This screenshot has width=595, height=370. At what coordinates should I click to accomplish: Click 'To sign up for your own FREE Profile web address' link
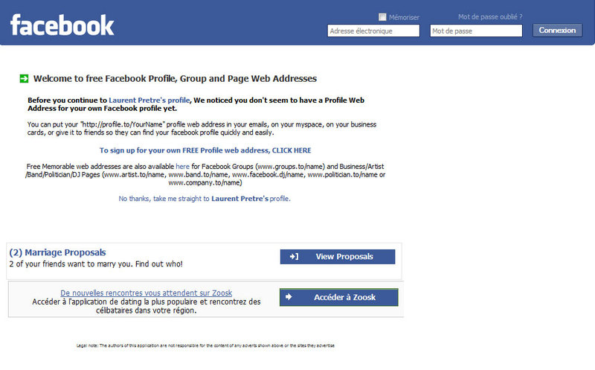[205, 150]
